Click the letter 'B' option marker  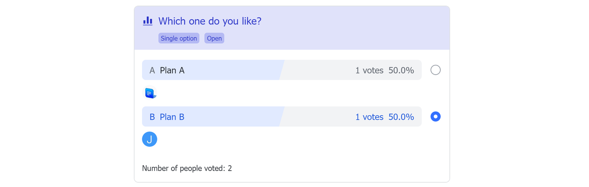(152, 117)
